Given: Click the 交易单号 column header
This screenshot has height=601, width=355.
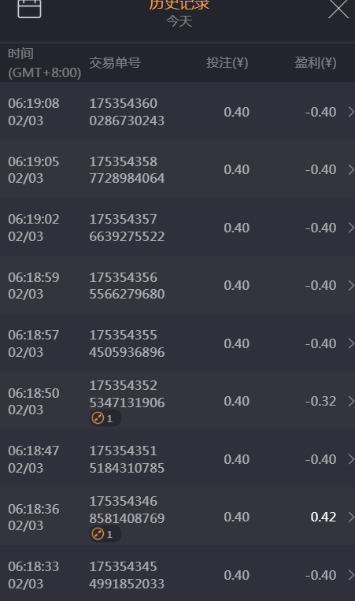Looking at the screenshot, I should (x=115, y=63).
